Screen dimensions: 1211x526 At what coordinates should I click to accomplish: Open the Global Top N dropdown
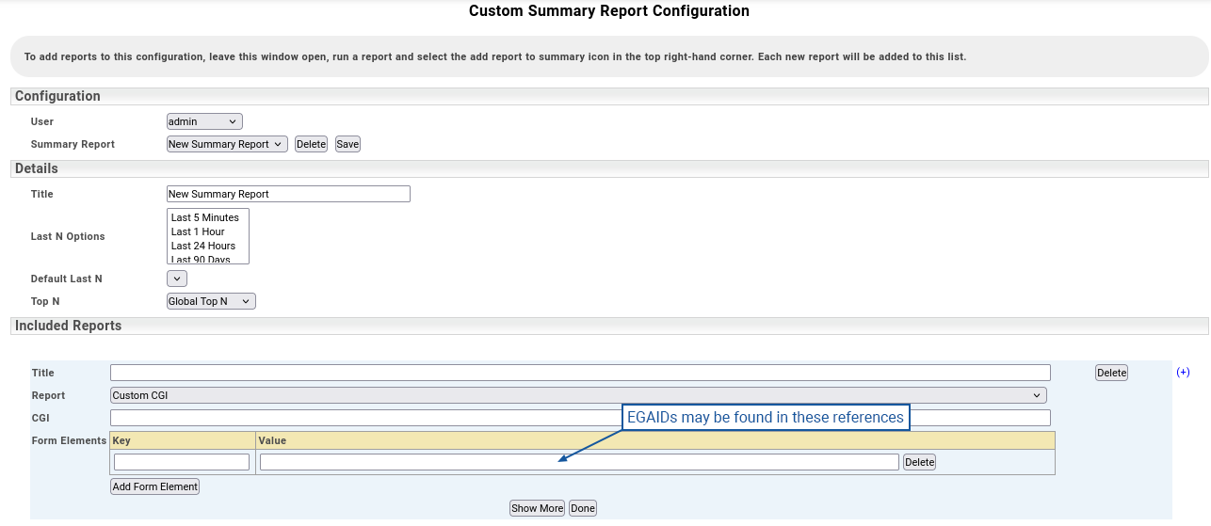coord(211,301)
